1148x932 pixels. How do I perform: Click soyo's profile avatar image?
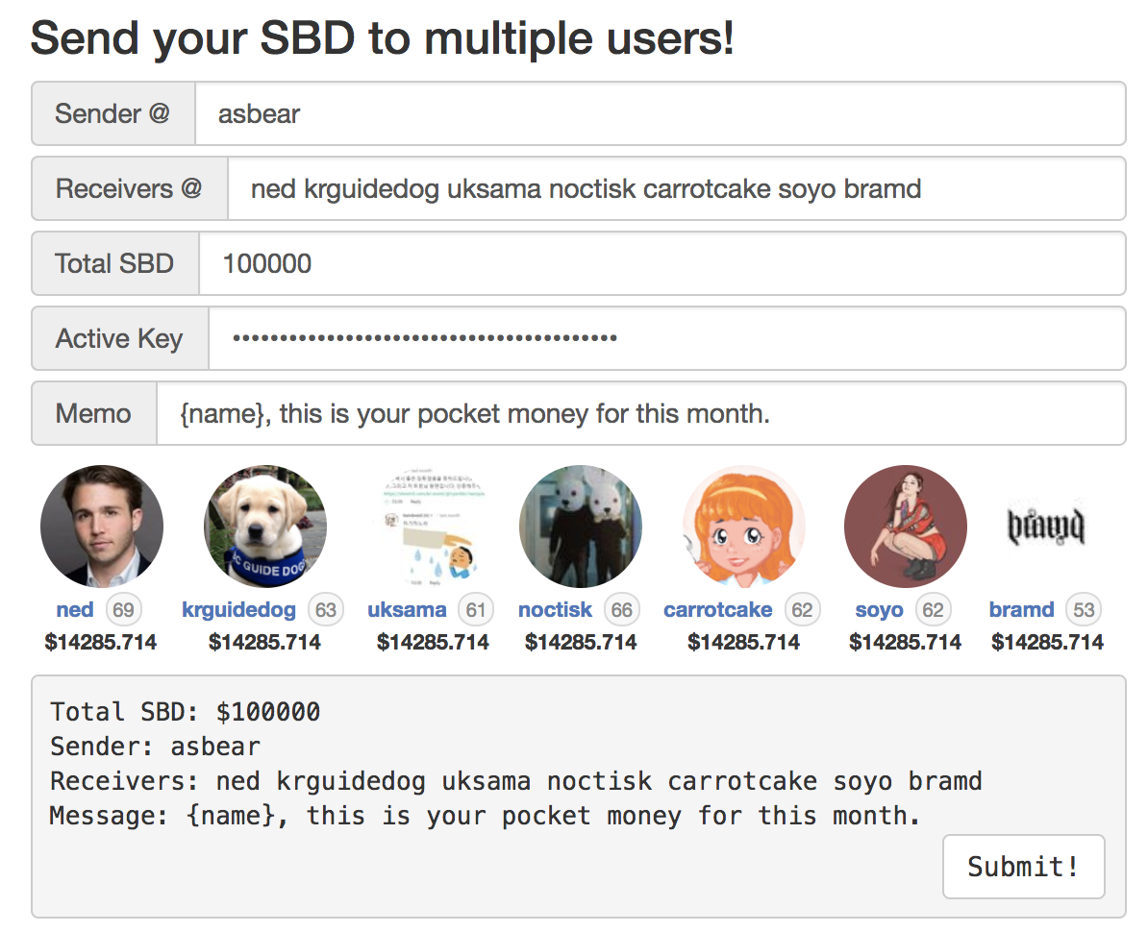(x=905, y=527)
